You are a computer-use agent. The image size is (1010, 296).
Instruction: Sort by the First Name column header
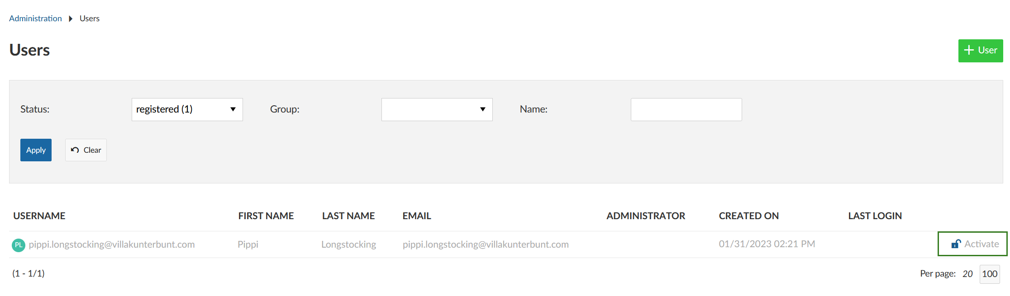(266, 216)
